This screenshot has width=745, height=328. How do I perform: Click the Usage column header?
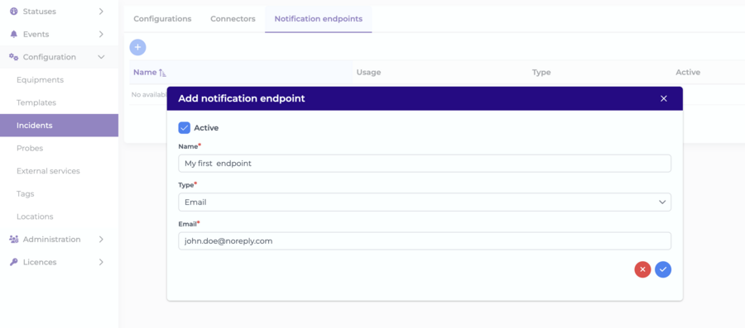368,73
